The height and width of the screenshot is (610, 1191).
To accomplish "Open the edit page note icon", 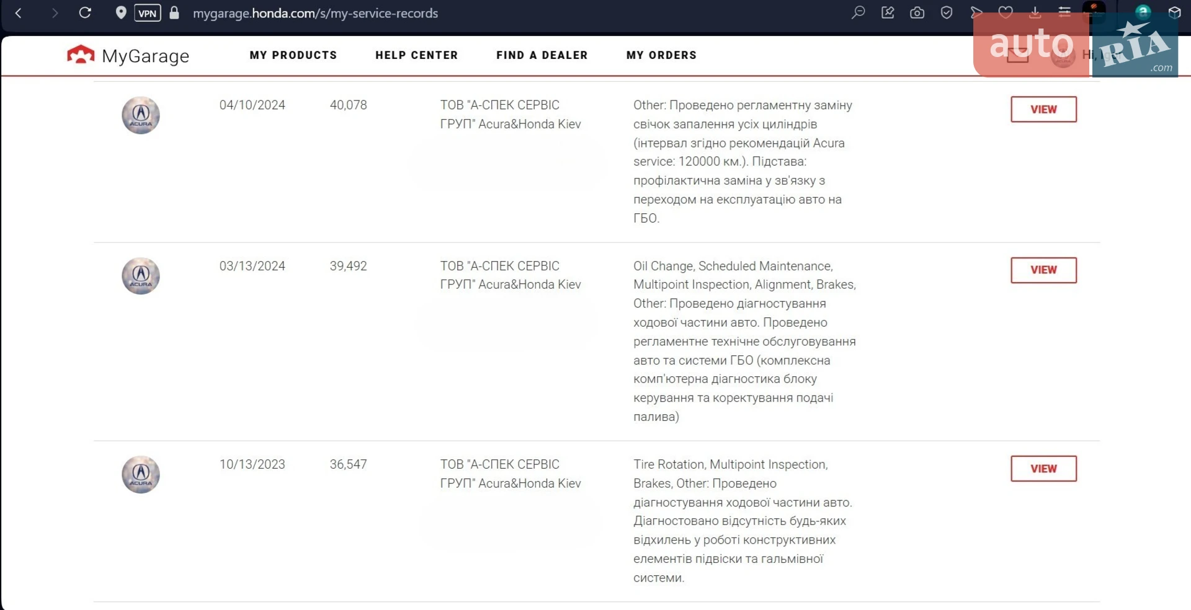I will point(888,13).
